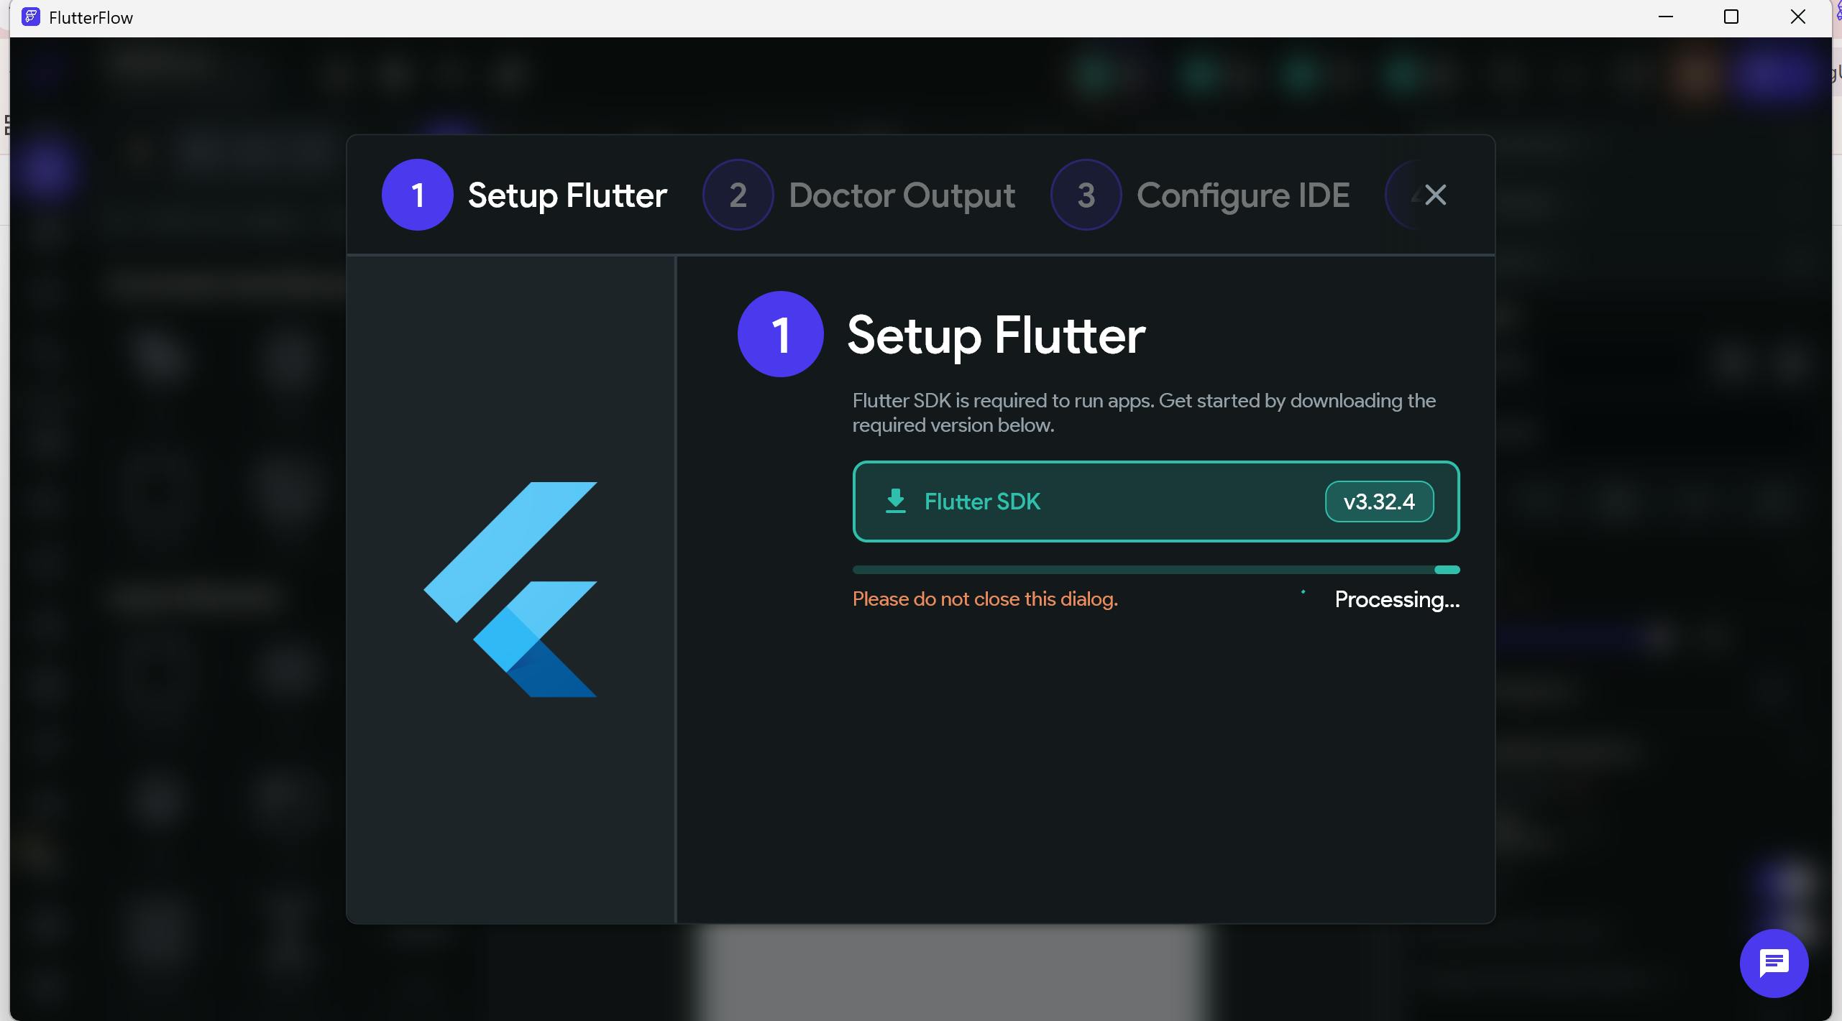Image resolution: width=1842 pixels, height=1021 pixels.
Task: Click the chat support bubble icon
Action: [1773, 963]
